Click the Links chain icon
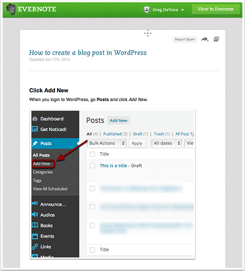The width and height of the screenshot is (245, 271). point(35,247)
